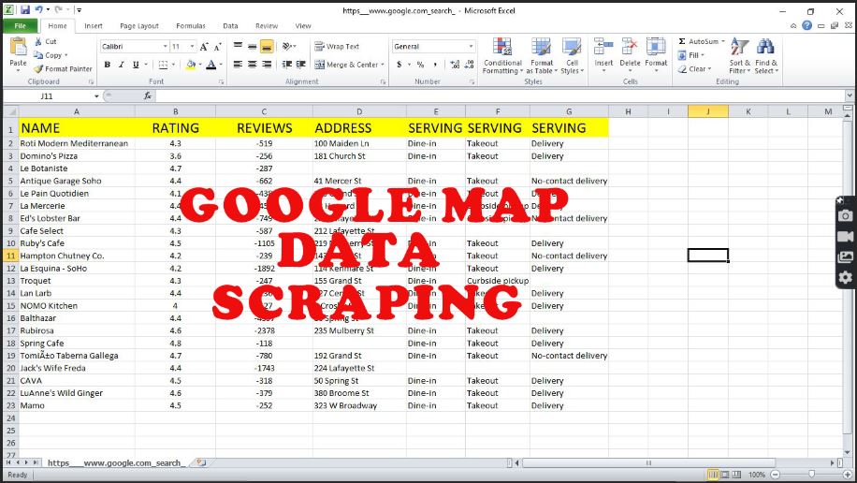Toggle Center text alignment
857x483 pixels.
coord(252,65)
